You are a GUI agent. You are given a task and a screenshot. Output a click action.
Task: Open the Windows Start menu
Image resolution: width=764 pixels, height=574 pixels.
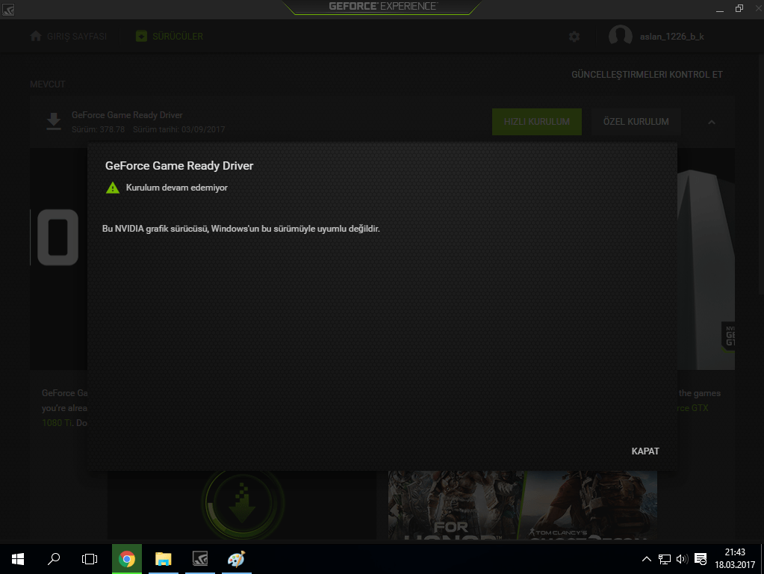[17, 559]
